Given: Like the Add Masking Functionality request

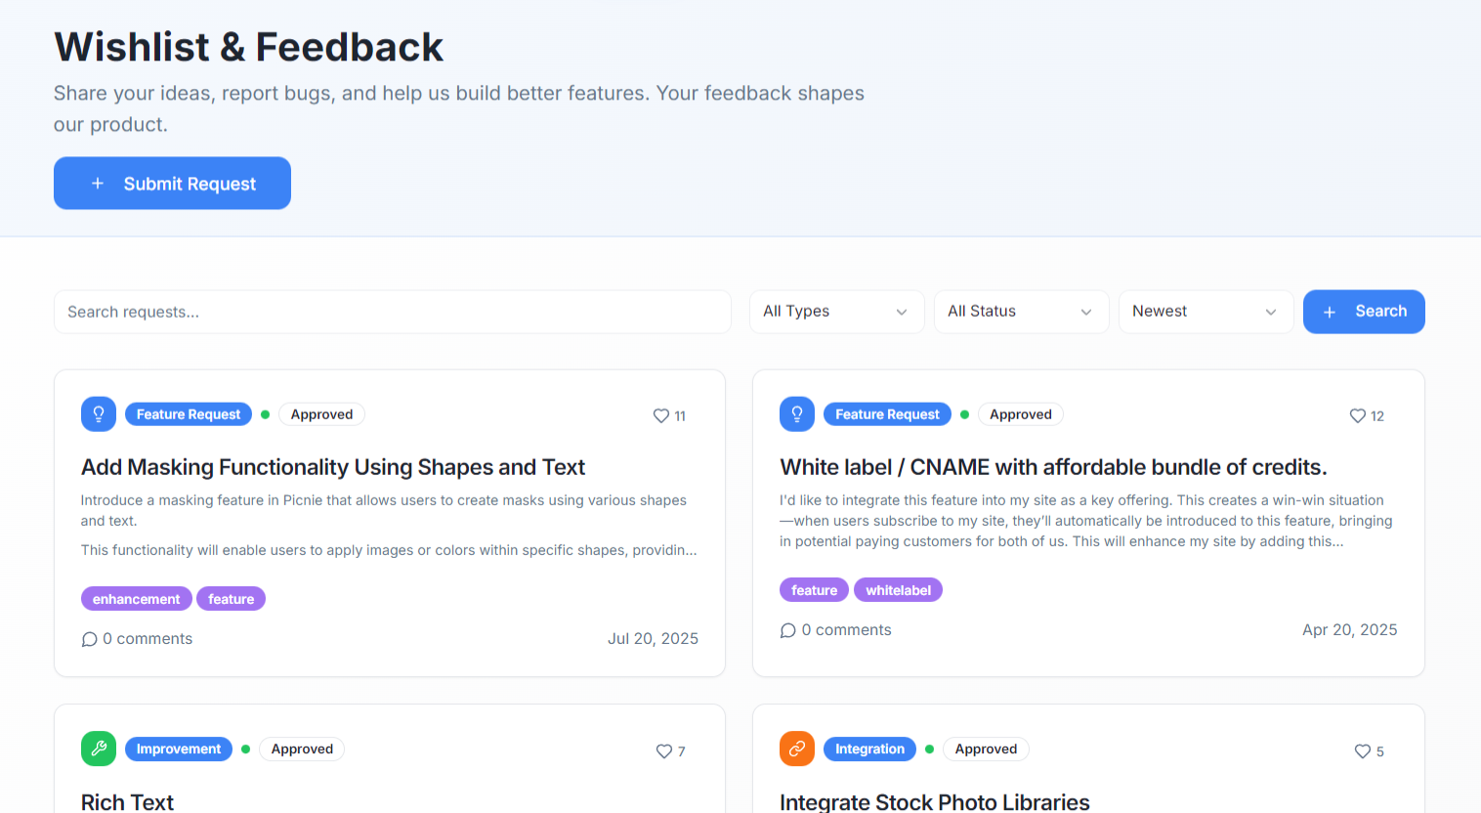Looking at the screenshot, I should (661, 415).
